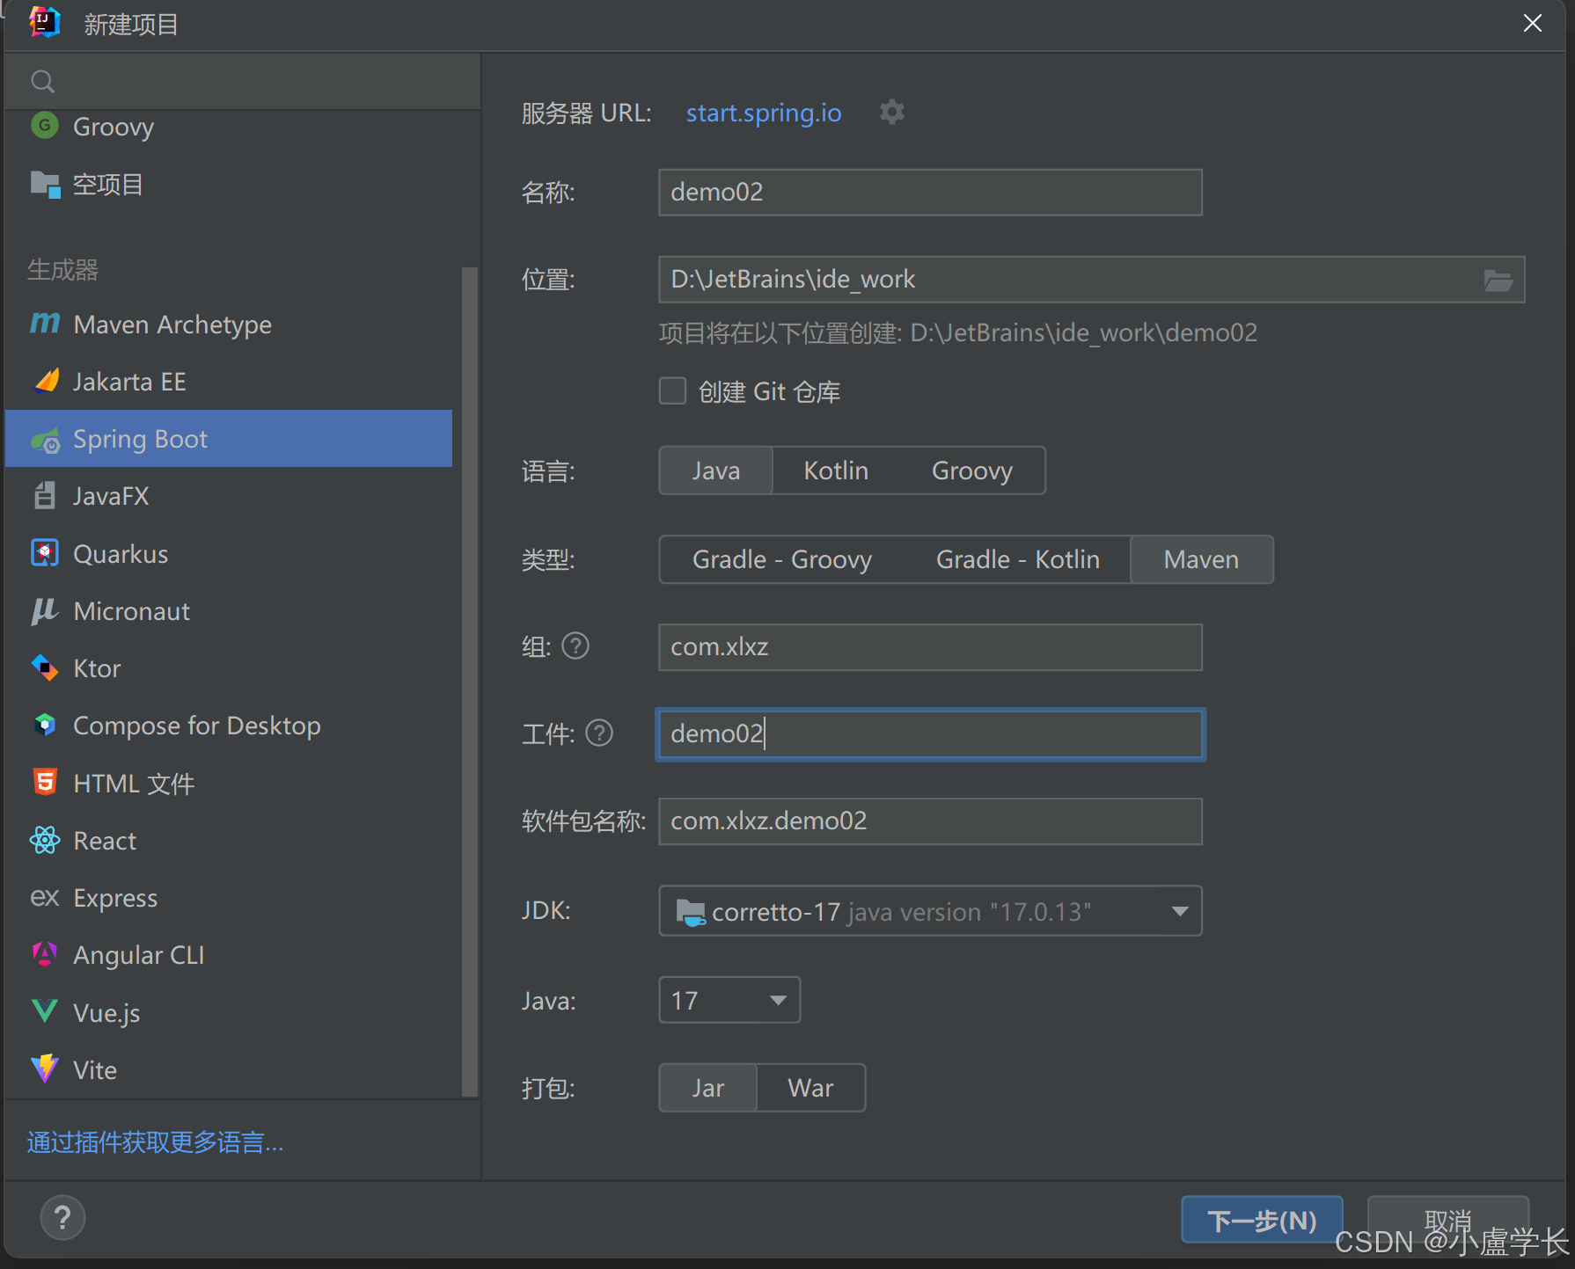Click the 位置 path field
The height and width of the screenshot is (1269, 1575).
1091,280
